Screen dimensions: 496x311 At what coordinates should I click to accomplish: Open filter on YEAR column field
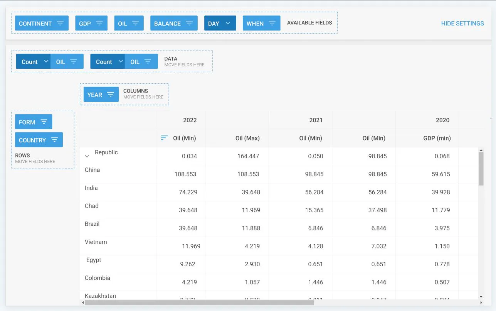point(111,95)
